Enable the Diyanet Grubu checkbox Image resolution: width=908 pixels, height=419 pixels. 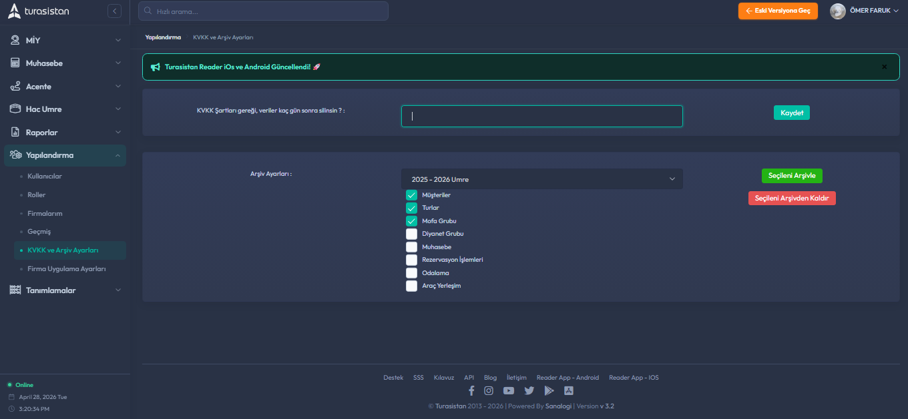411,234
